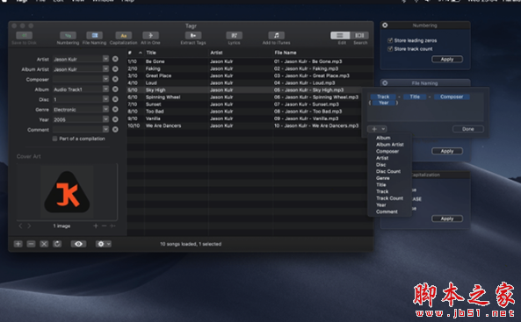Expand the Disc dropdown
Image resolution: width=521 pixels, height=322 pixels.
(105, 99)
